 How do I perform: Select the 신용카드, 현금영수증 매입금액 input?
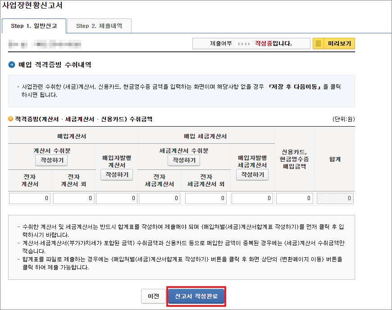(x=295, y=198)
